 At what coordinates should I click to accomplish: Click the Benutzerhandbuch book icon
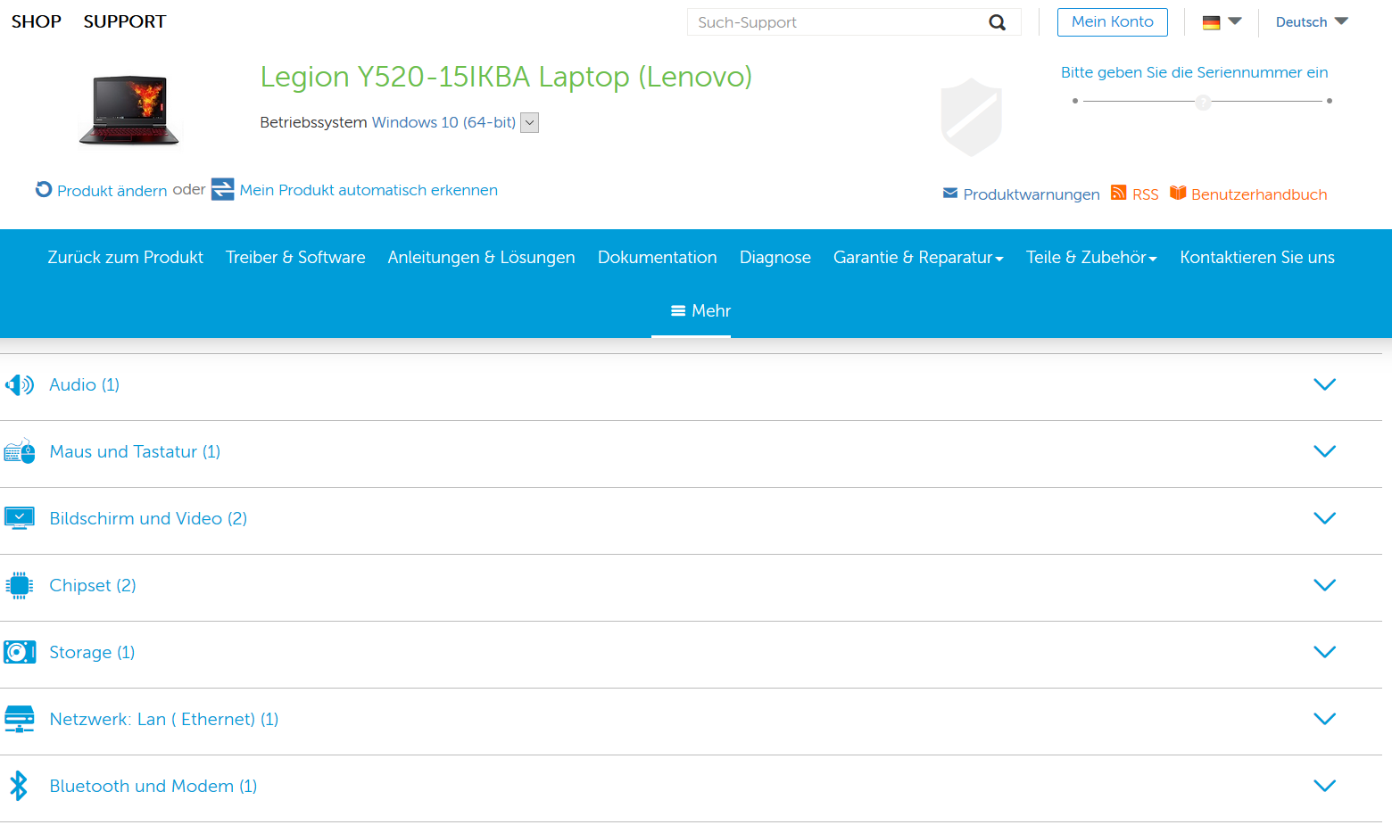tap(1178, 193)
